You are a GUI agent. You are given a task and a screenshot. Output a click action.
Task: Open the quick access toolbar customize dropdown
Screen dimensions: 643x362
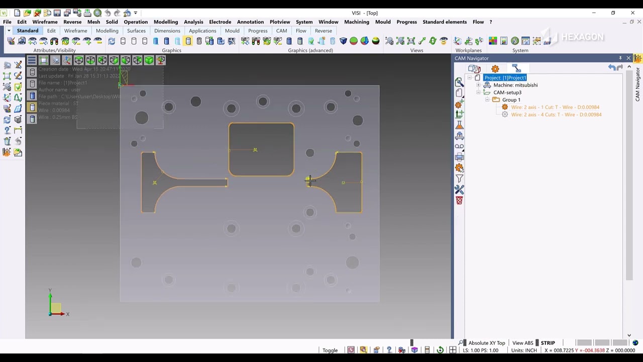136,13
